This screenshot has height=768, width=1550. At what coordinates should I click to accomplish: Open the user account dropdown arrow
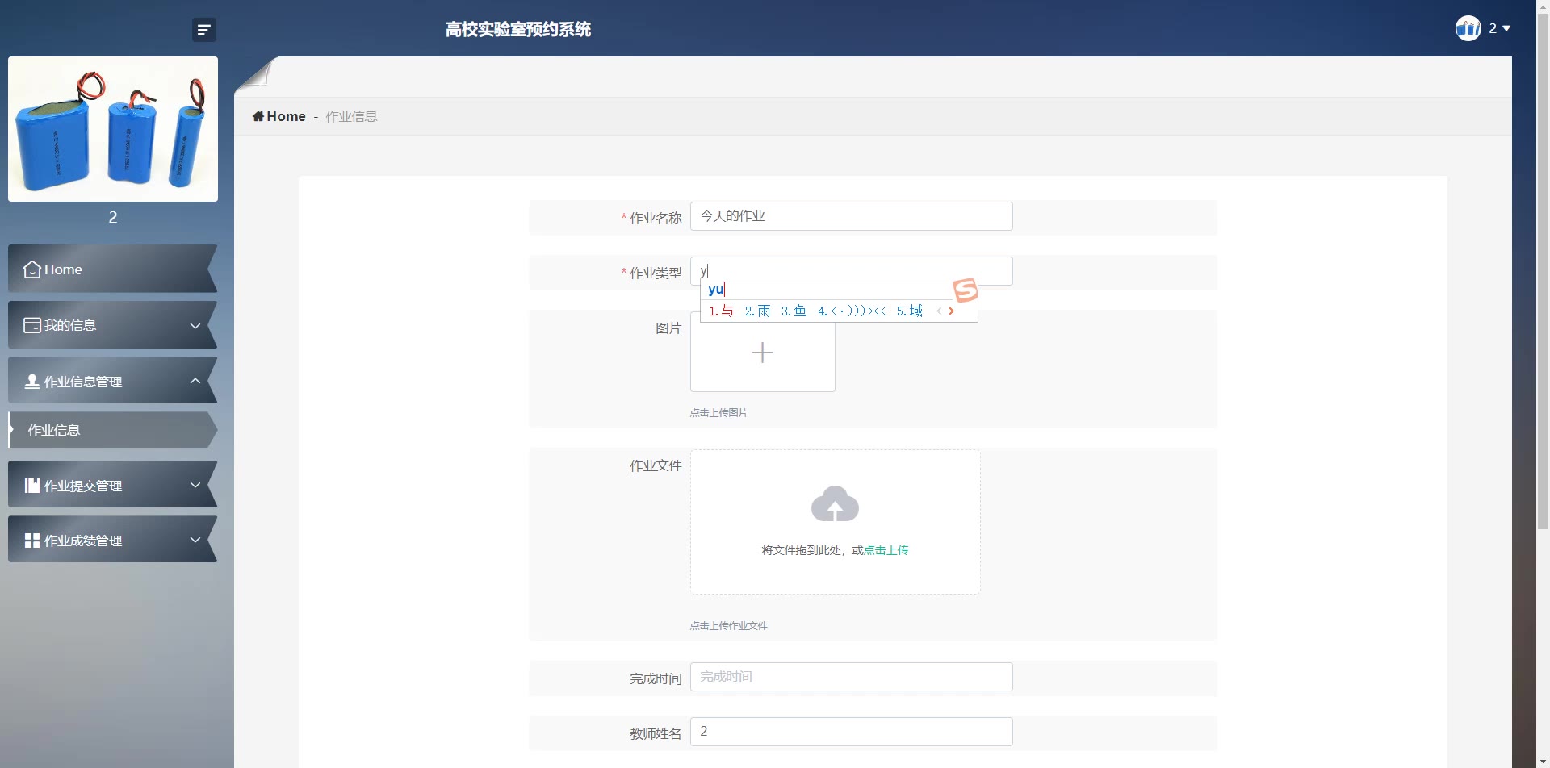tap(1506, 28)
